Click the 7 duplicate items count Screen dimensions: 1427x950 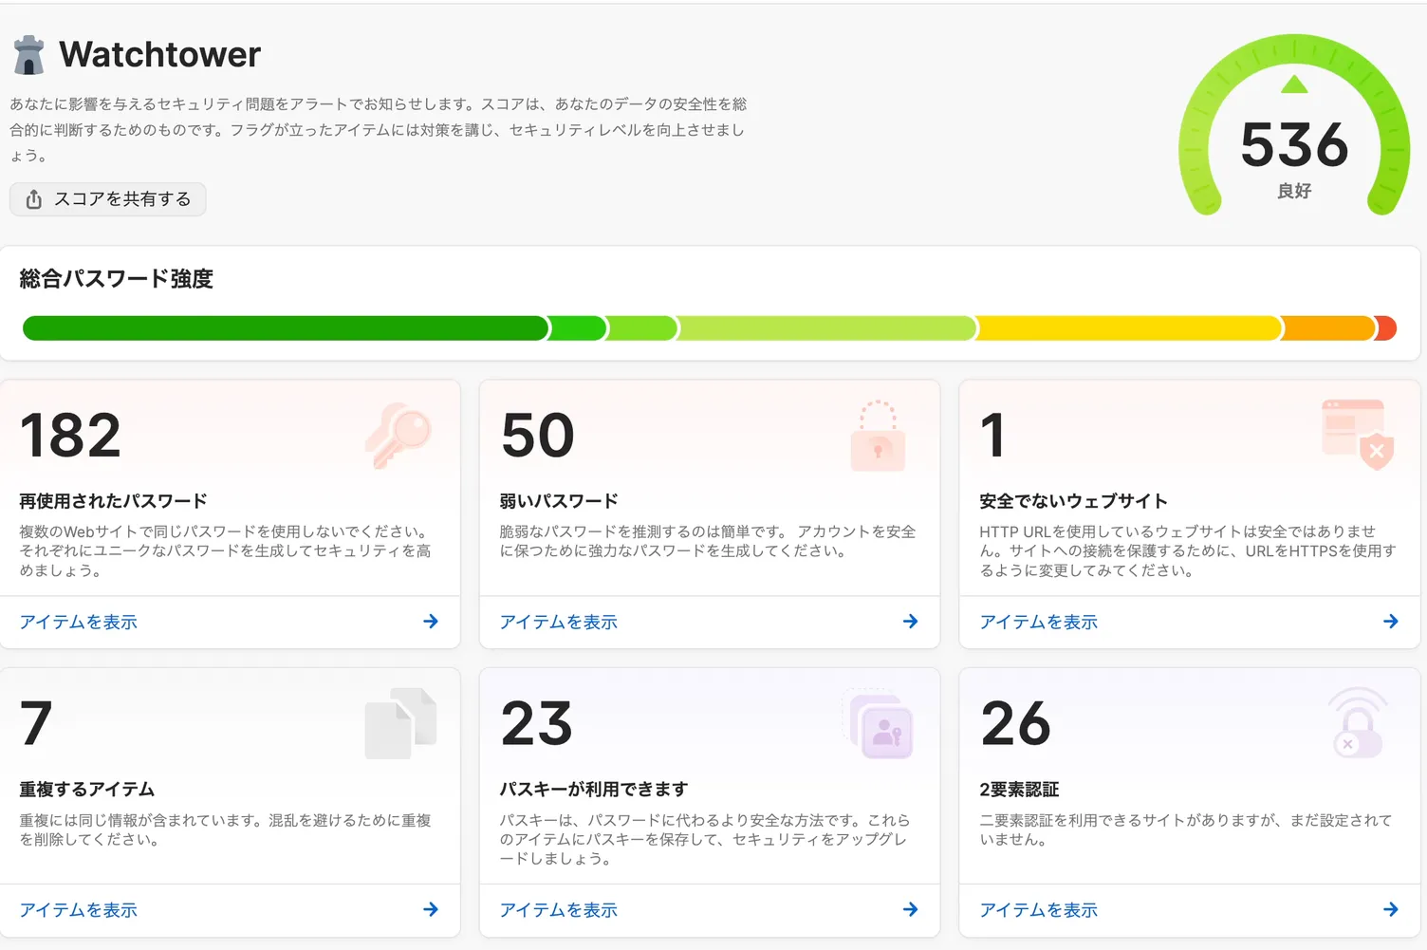[x=36, y=723]
